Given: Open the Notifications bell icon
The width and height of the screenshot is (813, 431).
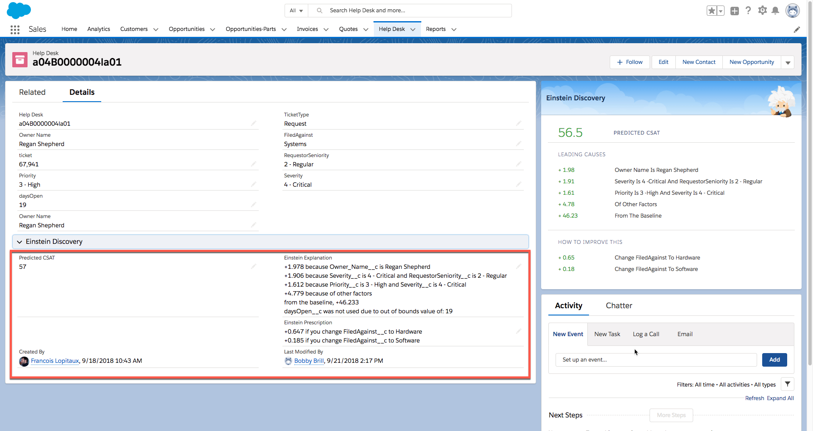Looking at the screenshot, I should tap(775, 11).
